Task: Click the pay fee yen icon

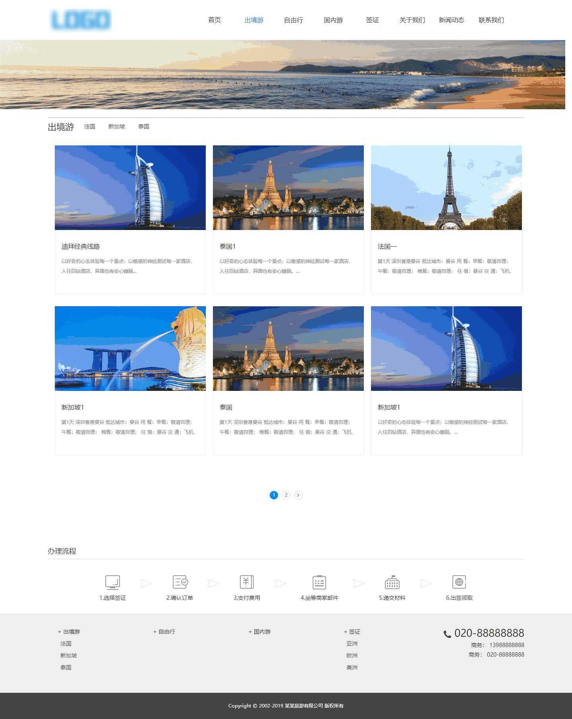Action: pos(247,582)
